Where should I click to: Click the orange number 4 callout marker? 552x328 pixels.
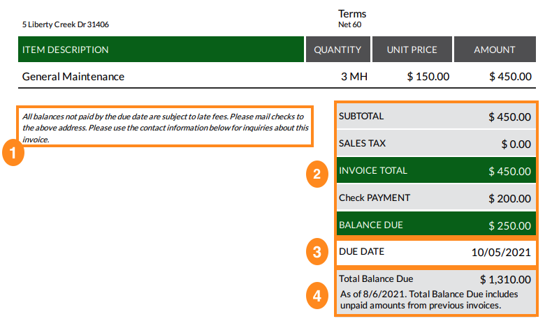(x=317, y=295)
